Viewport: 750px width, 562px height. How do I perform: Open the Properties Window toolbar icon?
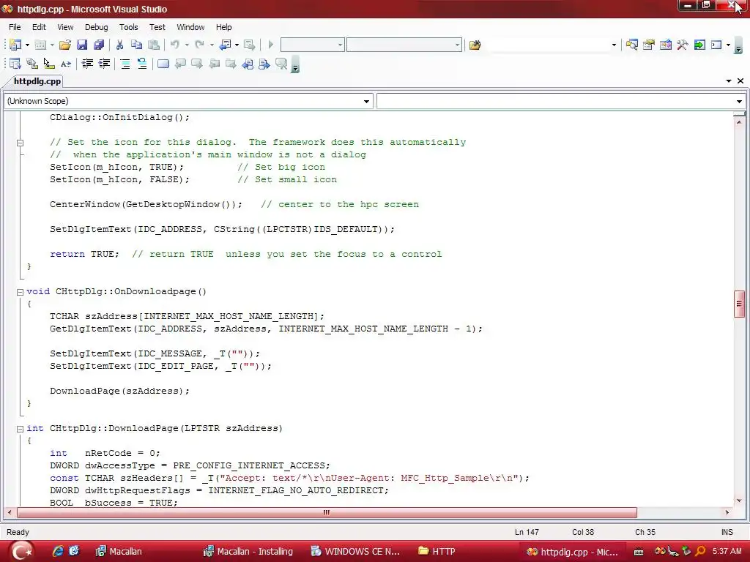[649, 45]
